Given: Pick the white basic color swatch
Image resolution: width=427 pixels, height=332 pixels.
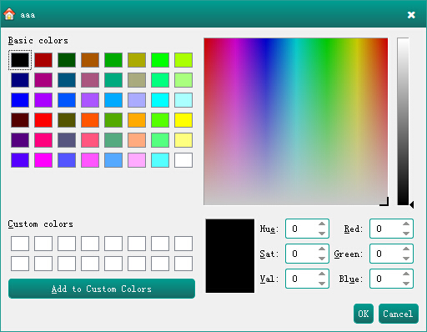Looking at the screenshot, I should point(183,160).
